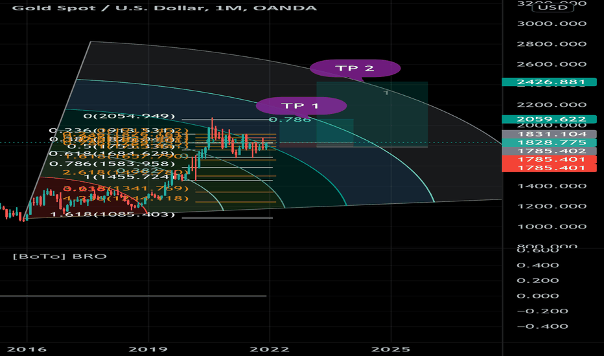Click the 2800.000 price axis value
Screen dimensions: 604x356
[x=552, y=44]
